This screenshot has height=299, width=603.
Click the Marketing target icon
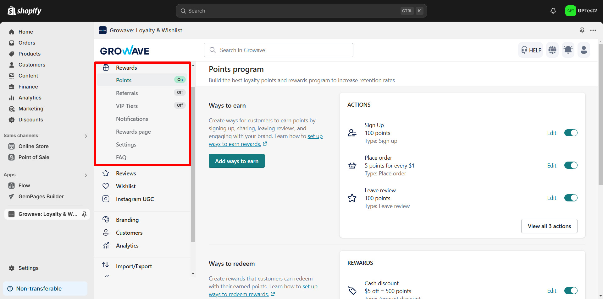click(x=12, y=109)
